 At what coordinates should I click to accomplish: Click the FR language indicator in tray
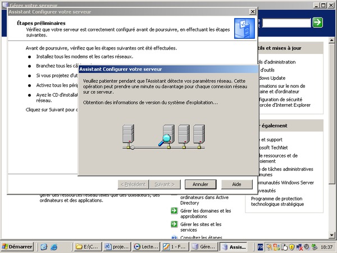click(261, 247)
